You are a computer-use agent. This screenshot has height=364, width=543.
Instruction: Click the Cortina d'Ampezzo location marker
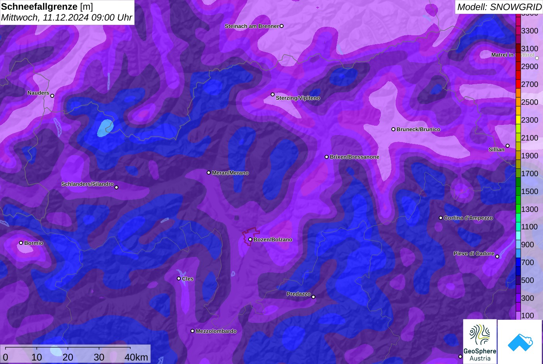(x=441, y=218)
